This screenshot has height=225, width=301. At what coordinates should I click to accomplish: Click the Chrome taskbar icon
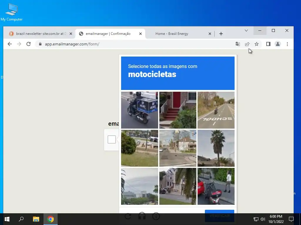tap(51, 219)
